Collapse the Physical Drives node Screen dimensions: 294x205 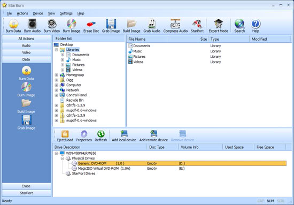click(x=63, y=158)
